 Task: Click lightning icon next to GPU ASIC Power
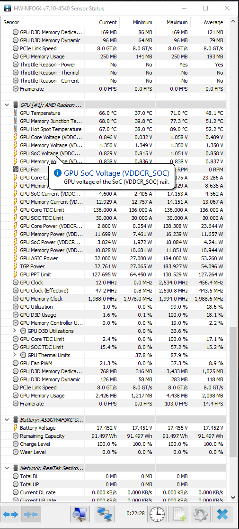coord(16,258)
